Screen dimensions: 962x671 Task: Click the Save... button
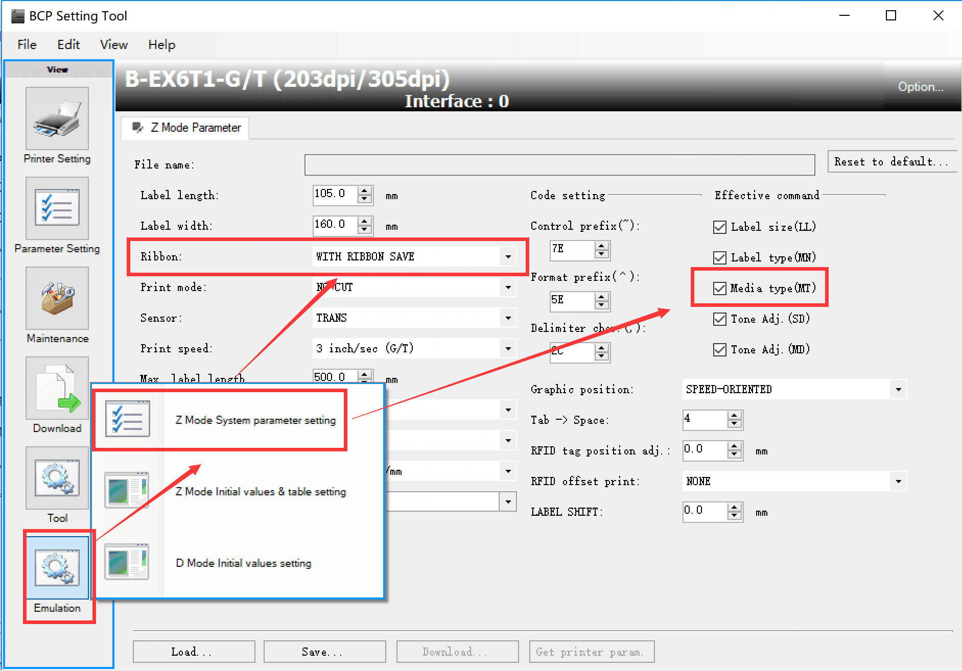(x=325, y=652)
